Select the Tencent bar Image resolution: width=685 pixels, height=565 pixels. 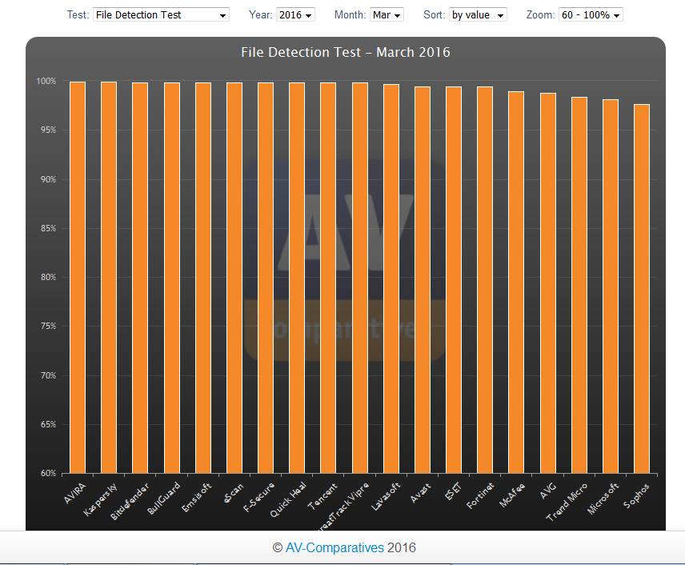pos(329,278)
